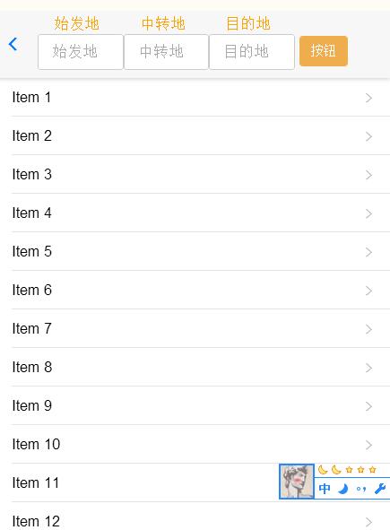Screen dimensions: 390x530
Task: Select Item 6 in the list
Action: [195, 290]
